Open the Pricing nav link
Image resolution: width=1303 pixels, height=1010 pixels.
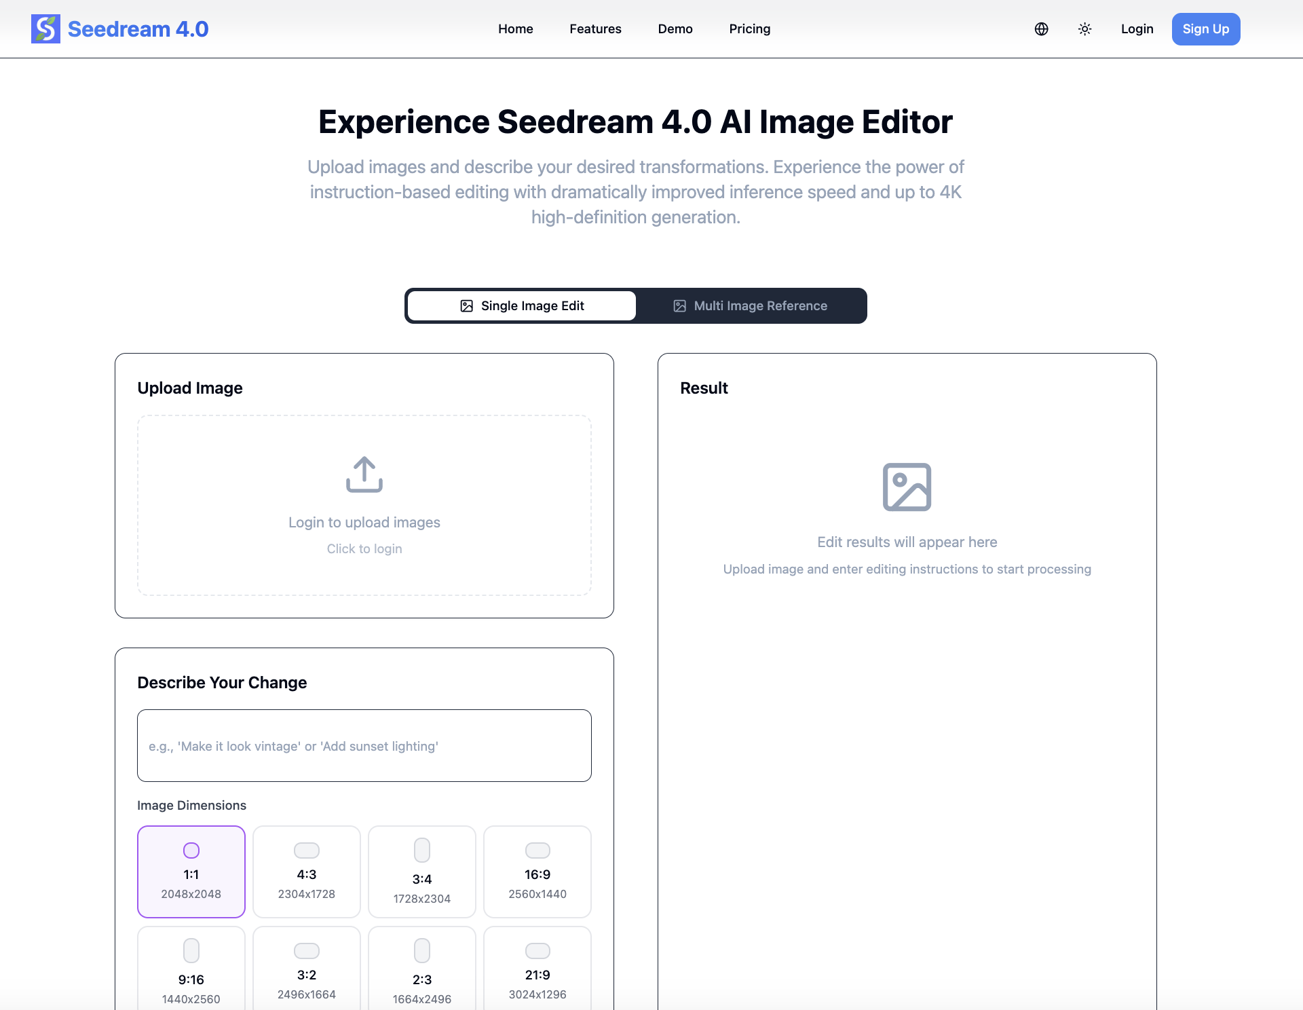749,29
